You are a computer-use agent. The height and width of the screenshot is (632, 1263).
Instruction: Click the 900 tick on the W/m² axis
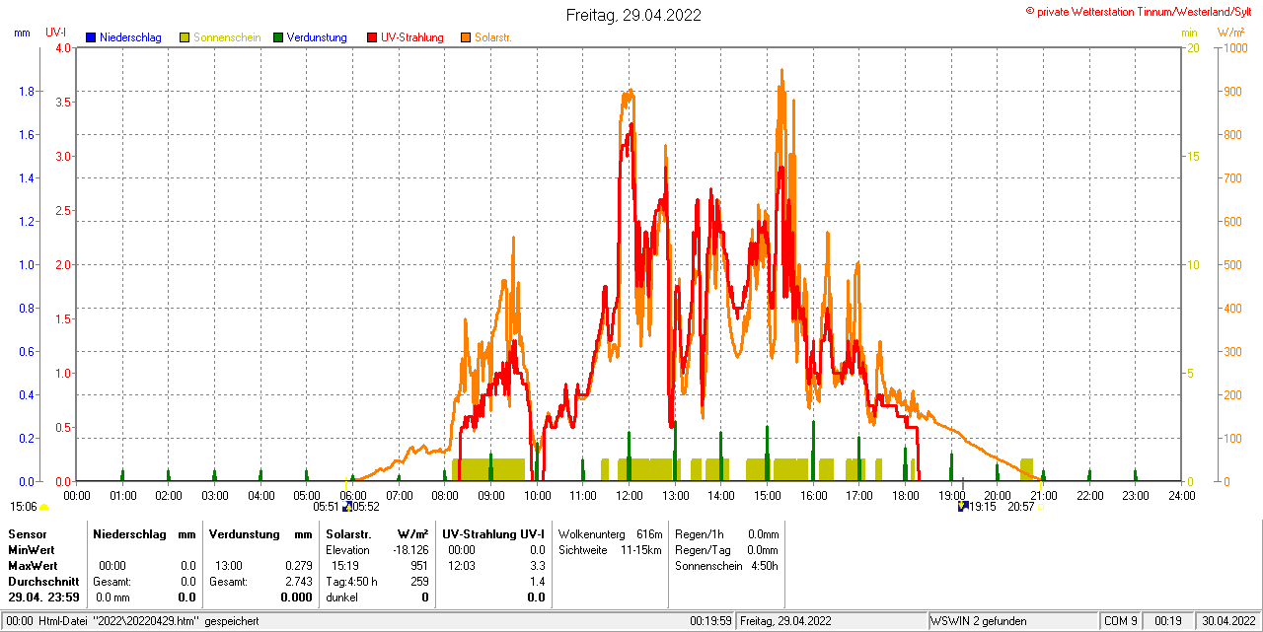1232,92
